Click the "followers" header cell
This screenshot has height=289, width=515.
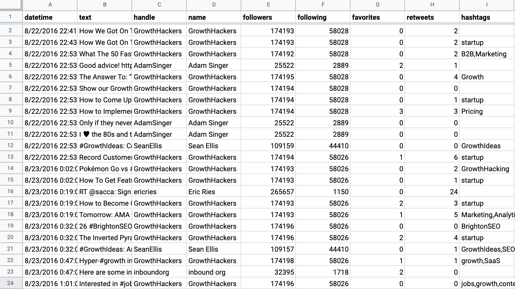[x=268, y=17]
